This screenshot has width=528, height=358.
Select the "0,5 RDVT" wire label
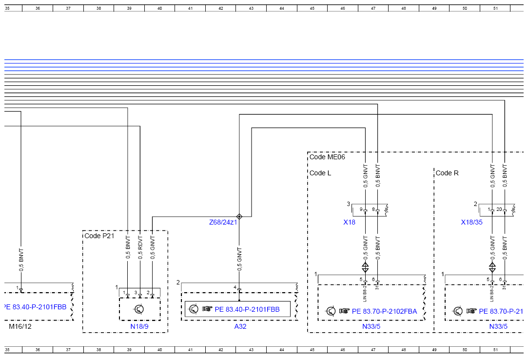click(140, 247)
